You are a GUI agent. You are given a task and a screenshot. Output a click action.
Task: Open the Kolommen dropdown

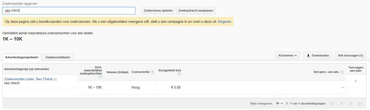pyautogui.click(x=287, y=55)
